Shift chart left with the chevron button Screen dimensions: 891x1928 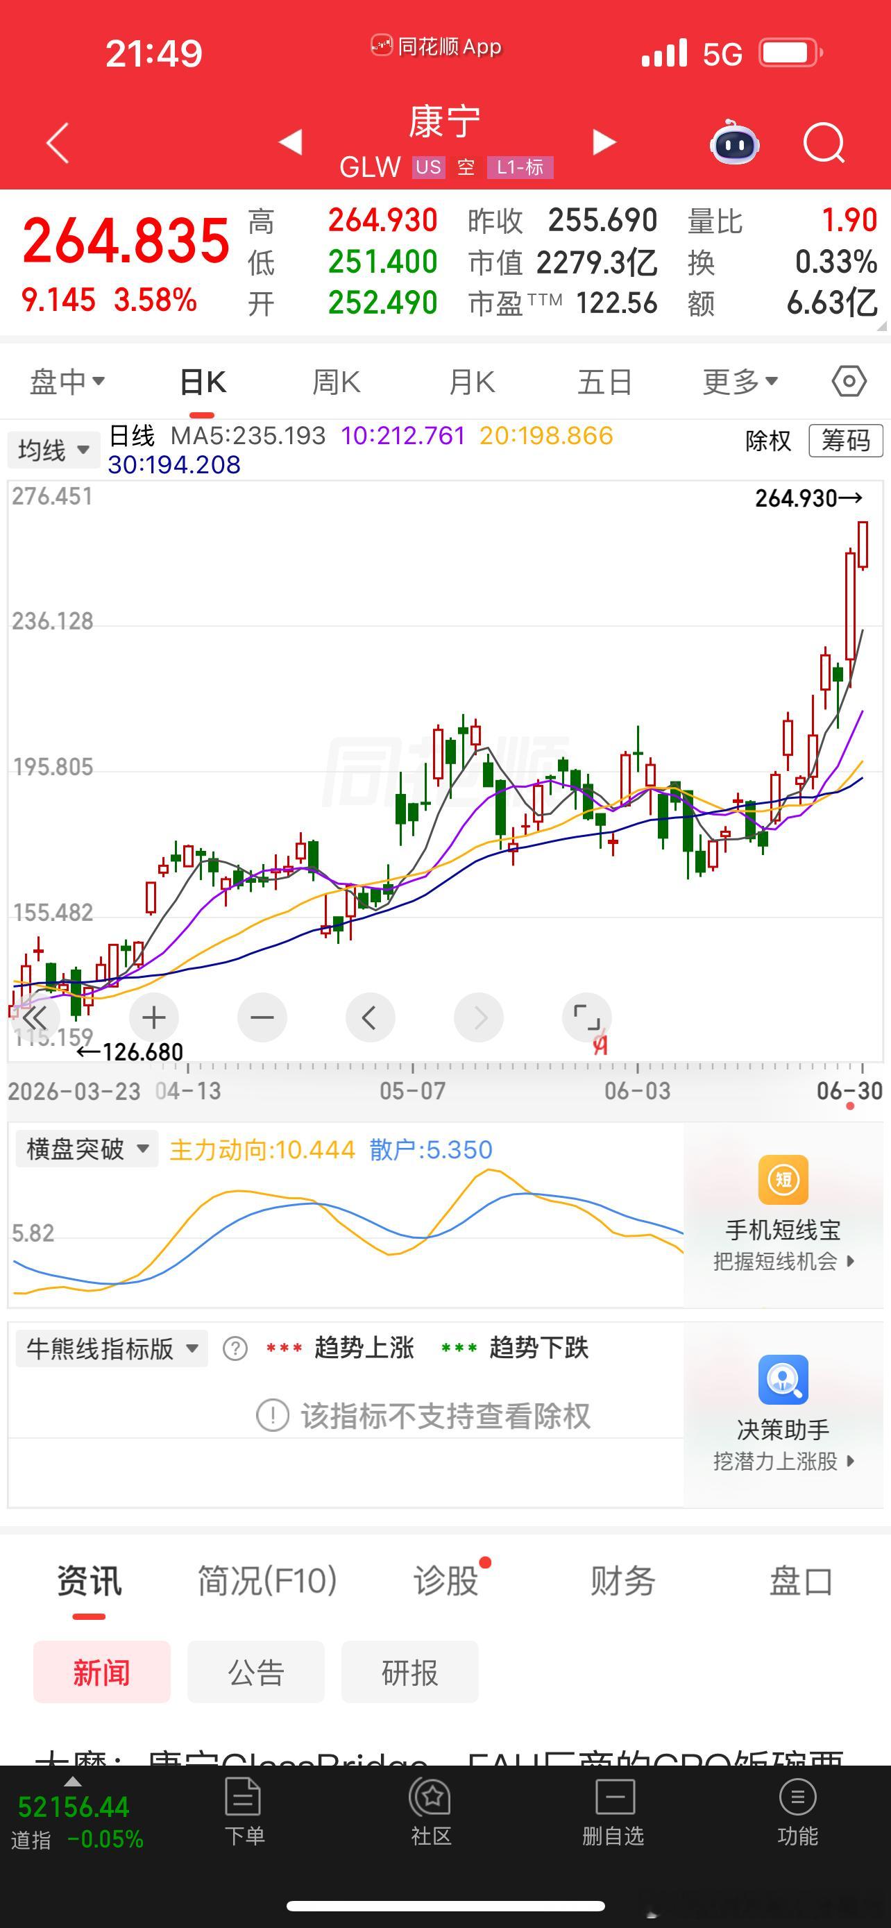[x=371, y=1017]
